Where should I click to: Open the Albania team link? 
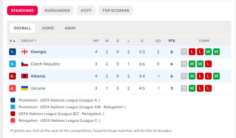tap(38, 76)
